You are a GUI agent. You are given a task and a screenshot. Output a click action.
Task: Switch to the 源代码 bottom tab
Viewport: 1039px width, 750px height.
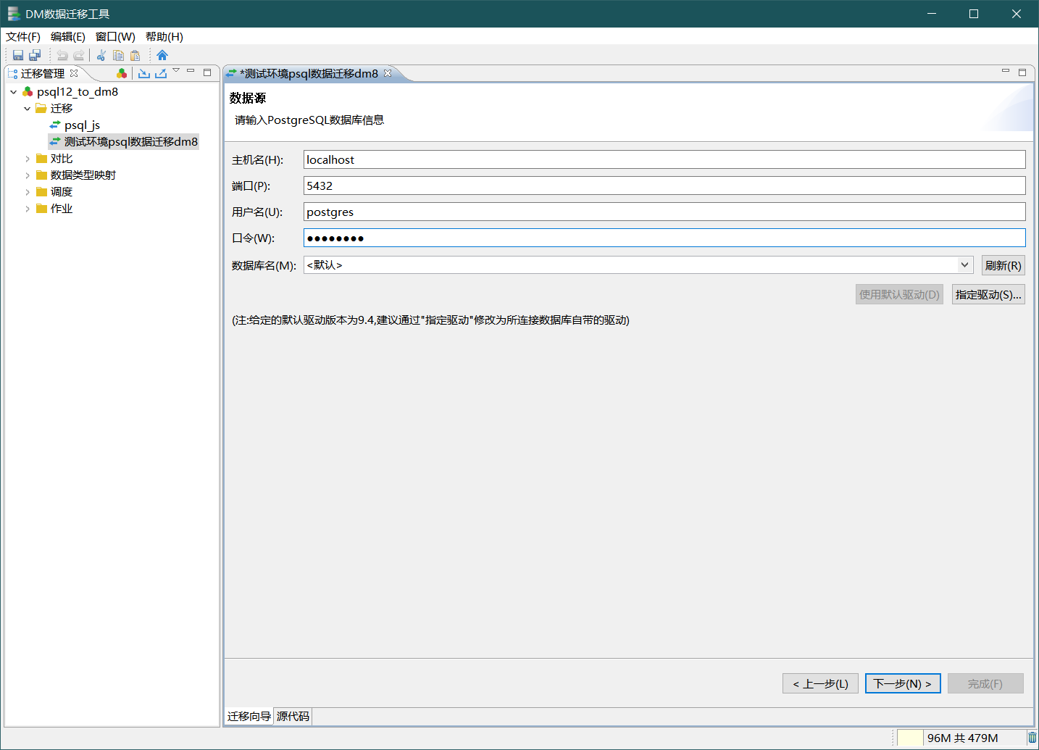tap(293, 716)
